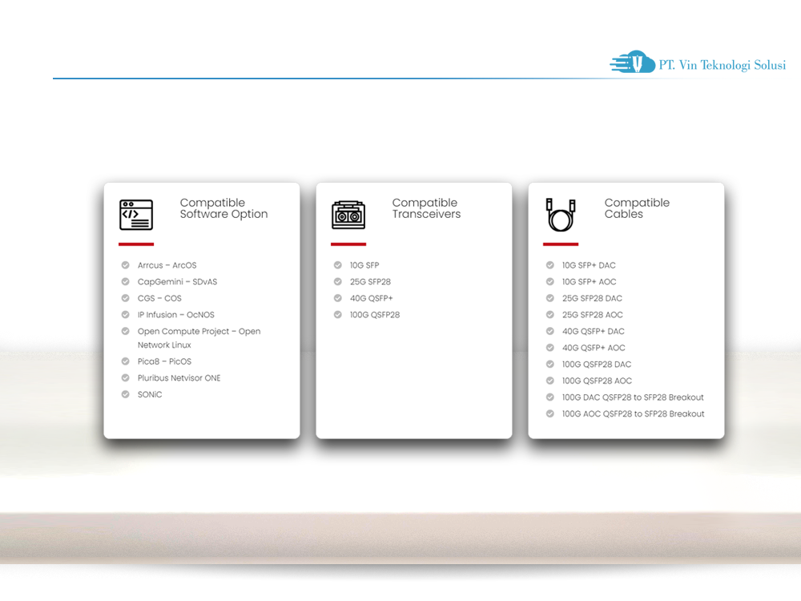Click the PT. Vin Teknologi Solusi cloud logo

point(632,61)
